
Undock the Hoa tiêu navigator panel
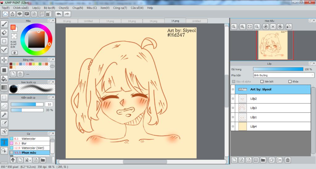310,21
